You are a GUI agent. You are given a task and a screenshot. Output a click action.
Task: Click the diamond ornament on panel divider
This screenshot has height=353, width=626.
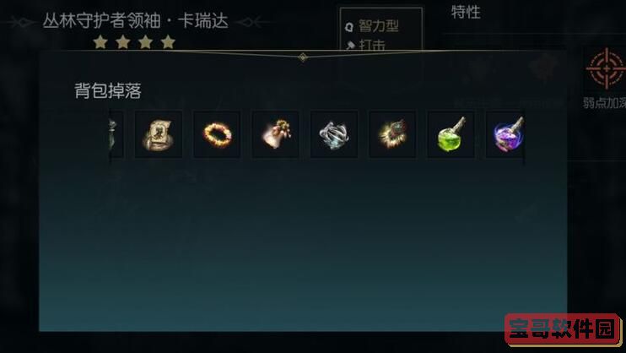[303, 57]
